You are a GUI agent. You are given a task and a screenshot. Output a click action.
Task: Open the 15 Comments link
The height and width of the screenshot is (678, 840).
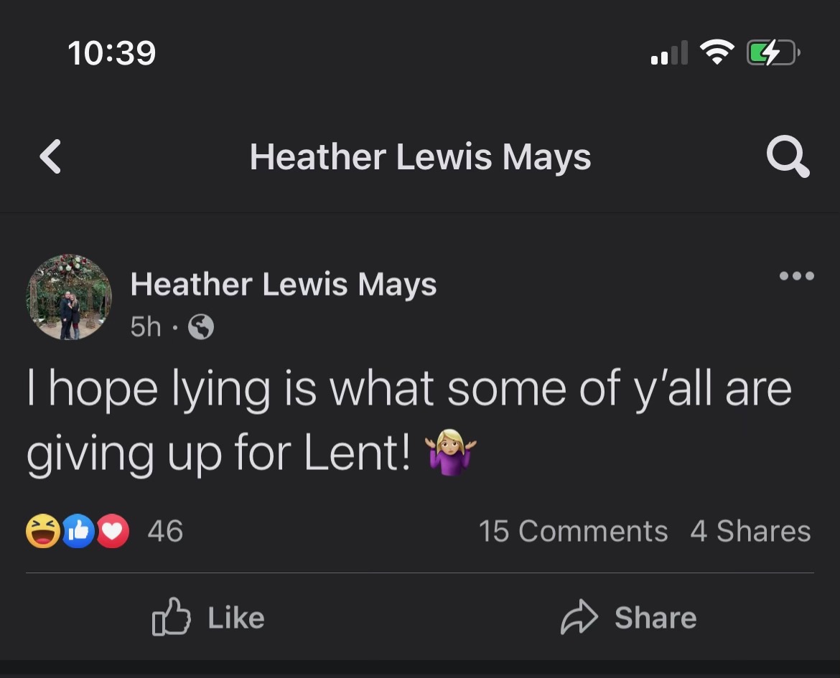(573, 532)
